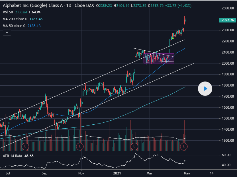Click the 1400.00 price axis label
Viewport: 237px width, 177px height.
tap(228, 129)
